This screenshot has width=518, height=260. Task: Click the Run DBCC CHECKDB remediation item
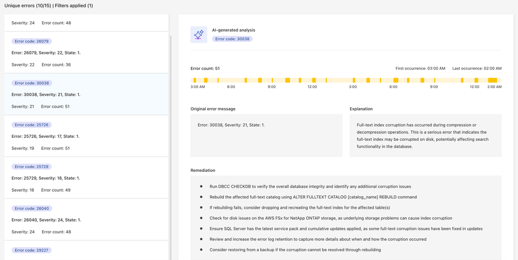[310, 186]
